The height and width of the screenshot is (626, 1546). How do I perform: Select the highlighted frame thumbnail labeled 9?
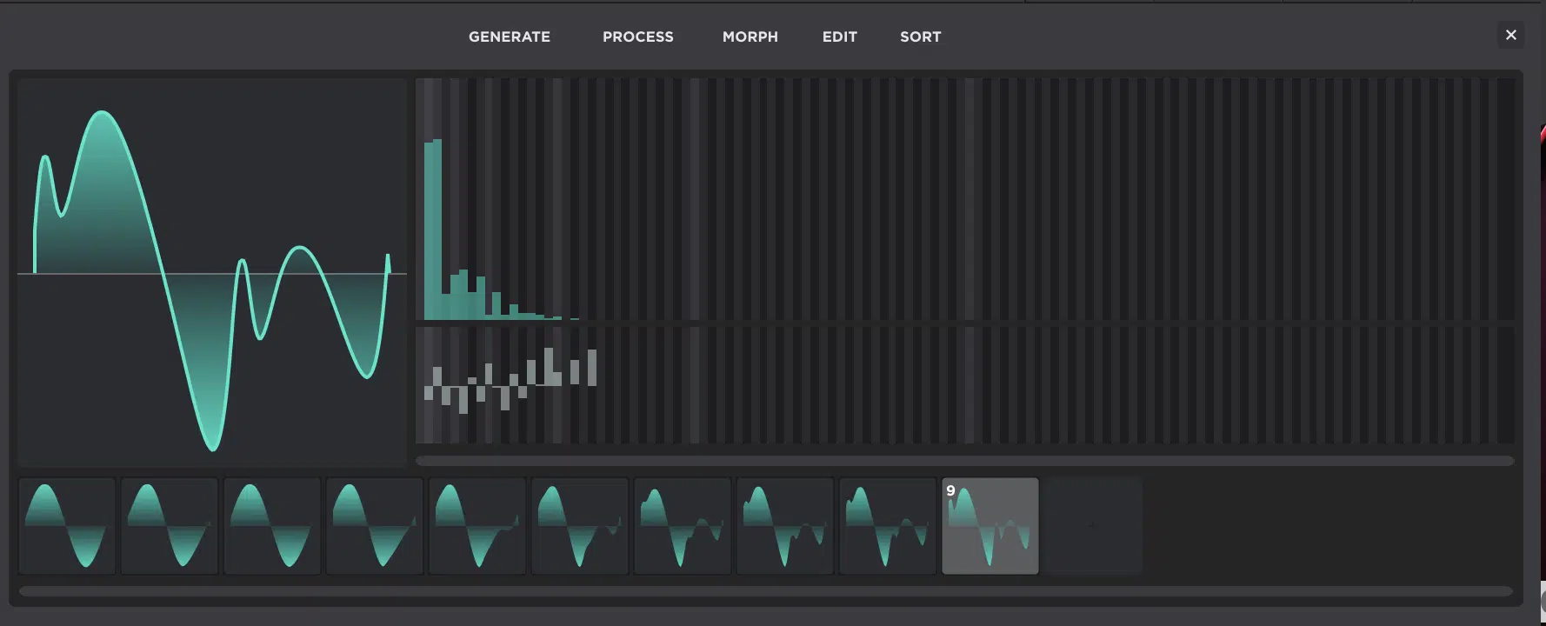pos(990,526)
